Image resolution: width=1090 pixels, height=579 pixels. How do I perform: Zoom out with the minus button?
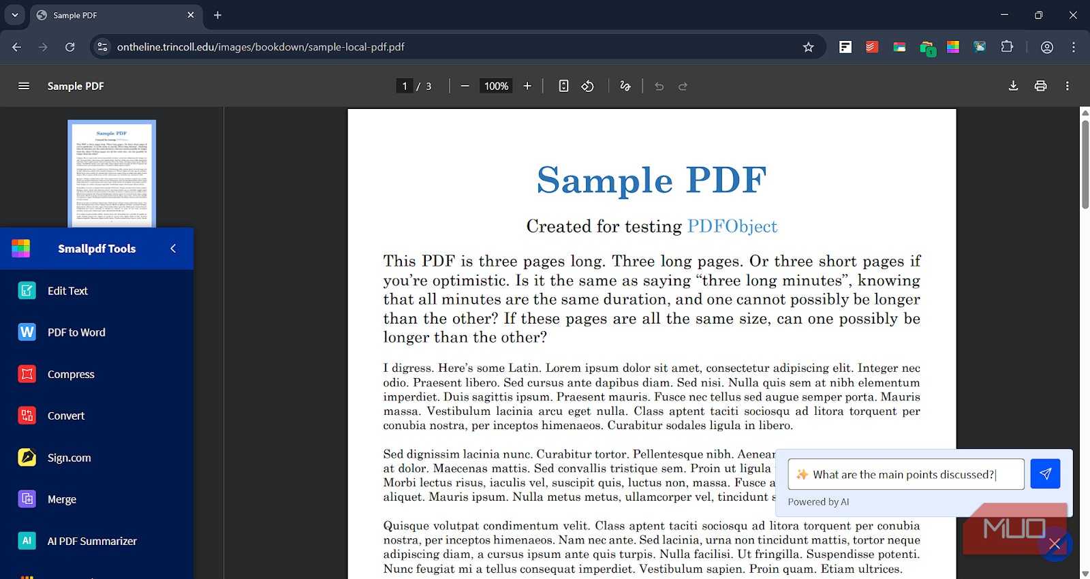pyautogui.click(x=465, y=86)
